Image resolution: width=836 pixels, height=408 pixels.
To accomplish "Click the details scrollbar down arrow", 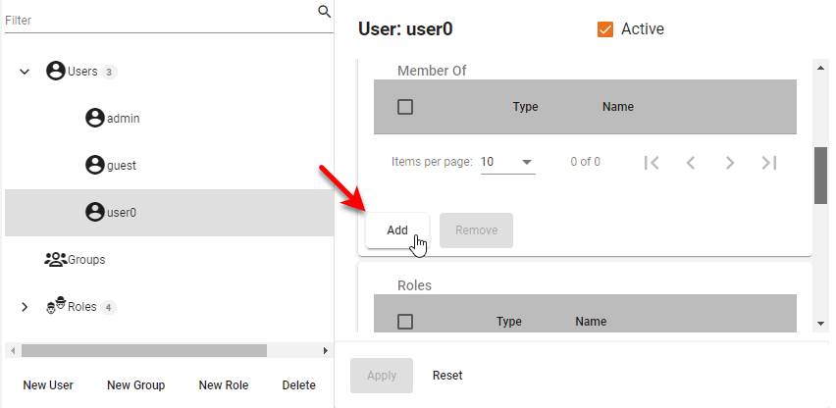I will coord(821,324).
